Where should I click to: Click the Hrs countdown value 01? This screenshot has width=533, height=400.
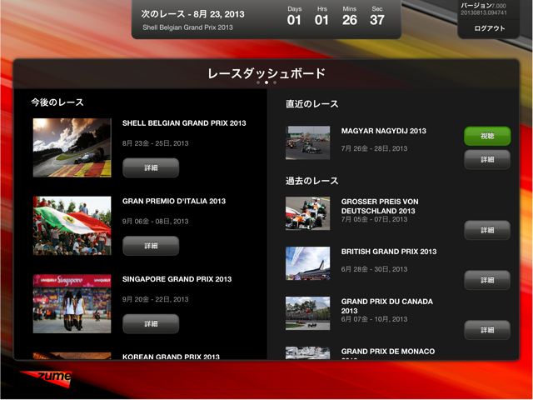(x=321, y=20)
